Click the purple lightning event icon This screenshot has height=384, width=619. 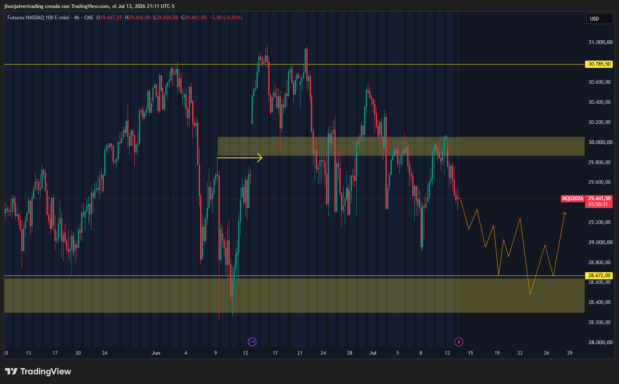[x=459, y=342]
